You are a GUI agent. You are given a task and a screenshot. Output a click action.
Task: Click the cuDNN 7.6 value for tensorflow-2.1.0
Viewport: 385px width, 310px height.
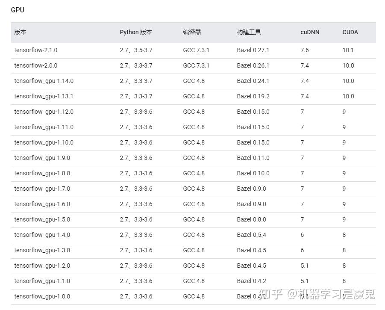pos(303,50)
